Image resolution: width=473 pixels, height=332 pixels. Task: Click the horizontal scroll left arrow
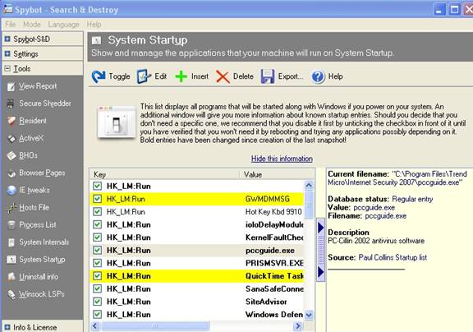click(95, 326)
